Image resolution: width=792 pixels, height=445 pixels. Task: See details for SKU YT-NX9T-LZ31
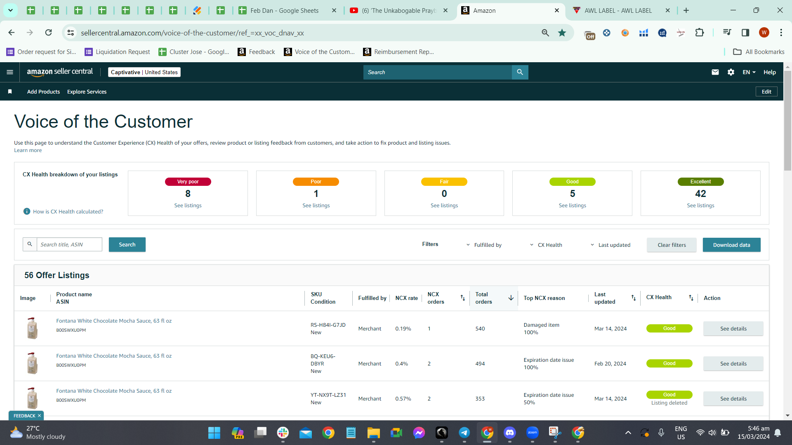point(733,398)
